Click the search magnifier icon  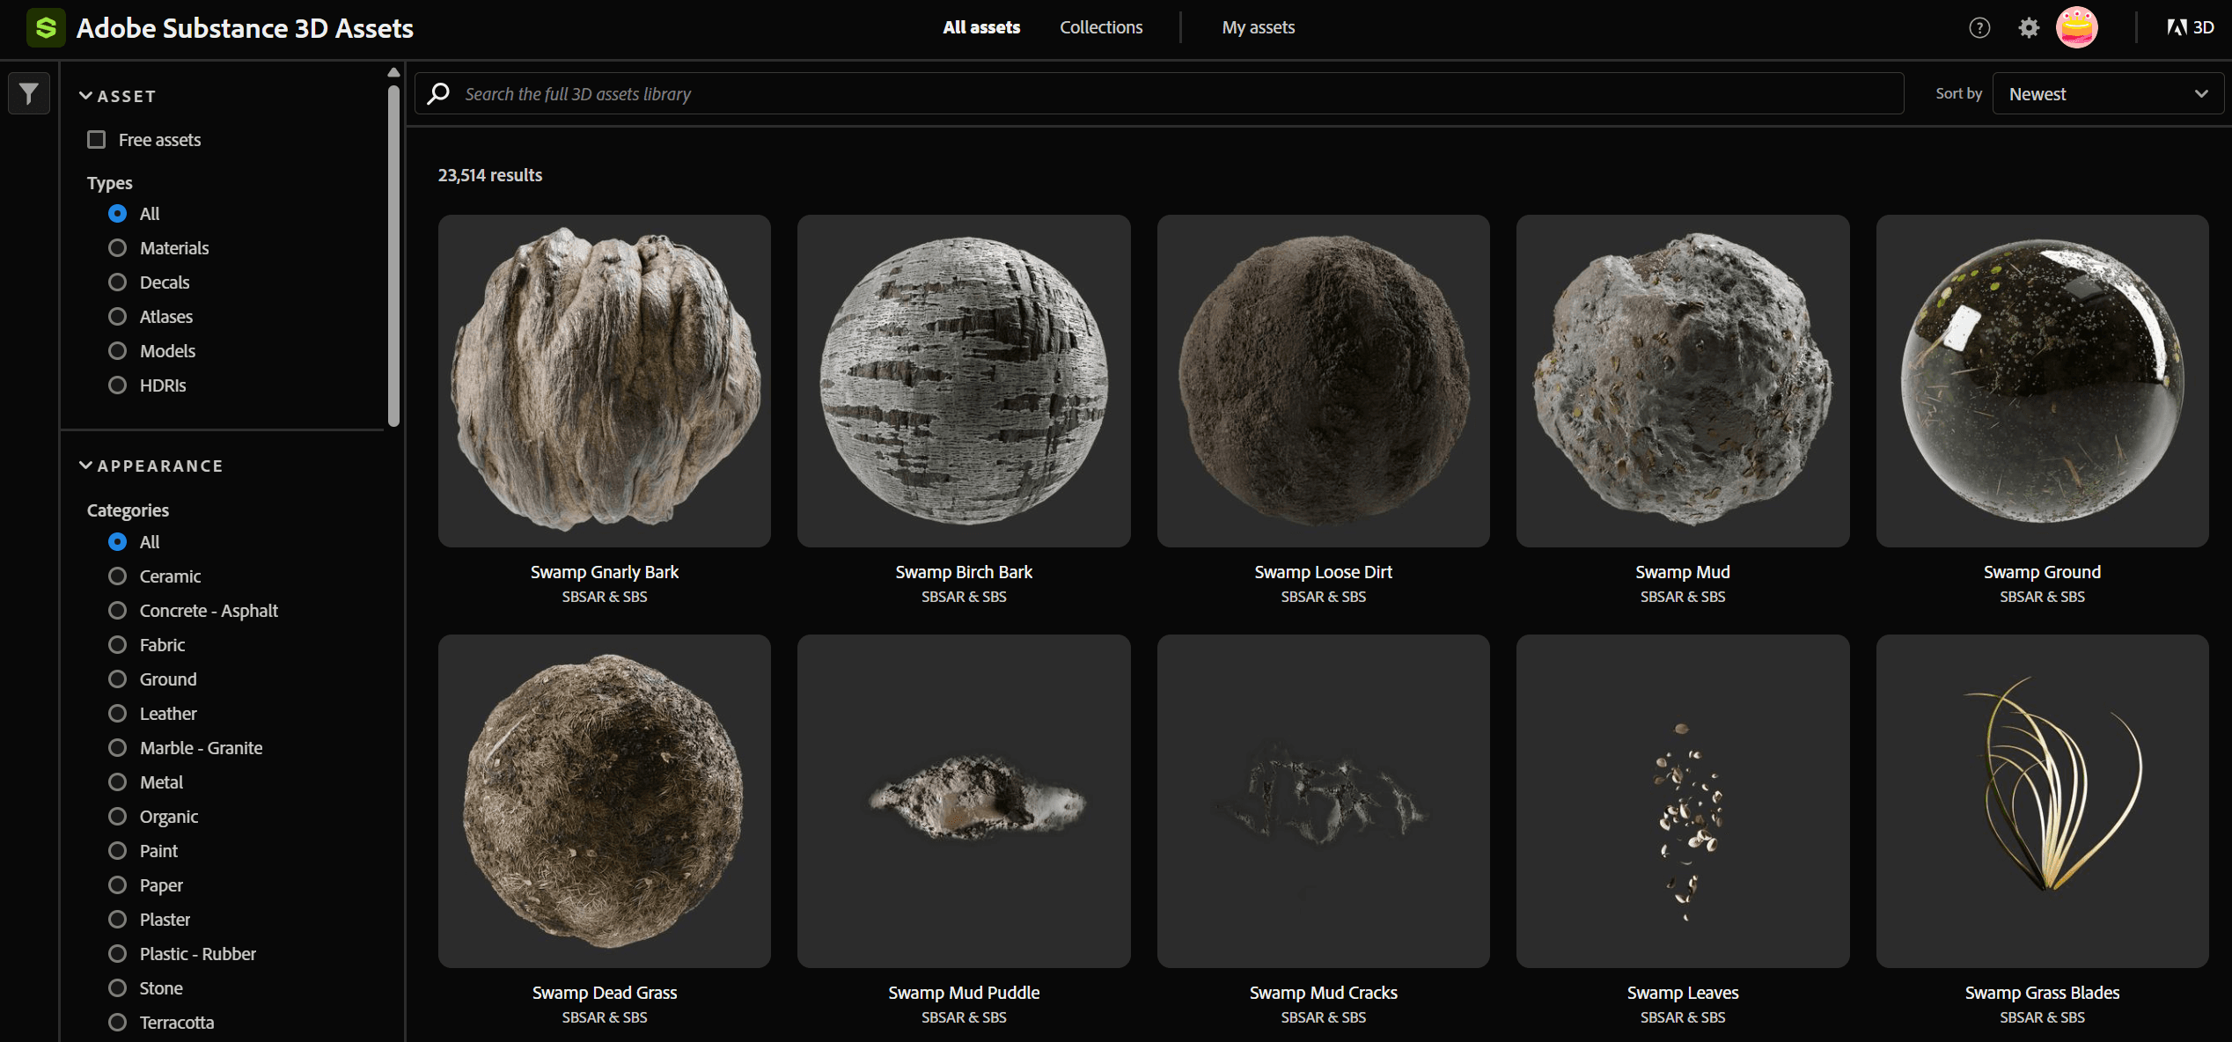[438, 93]
